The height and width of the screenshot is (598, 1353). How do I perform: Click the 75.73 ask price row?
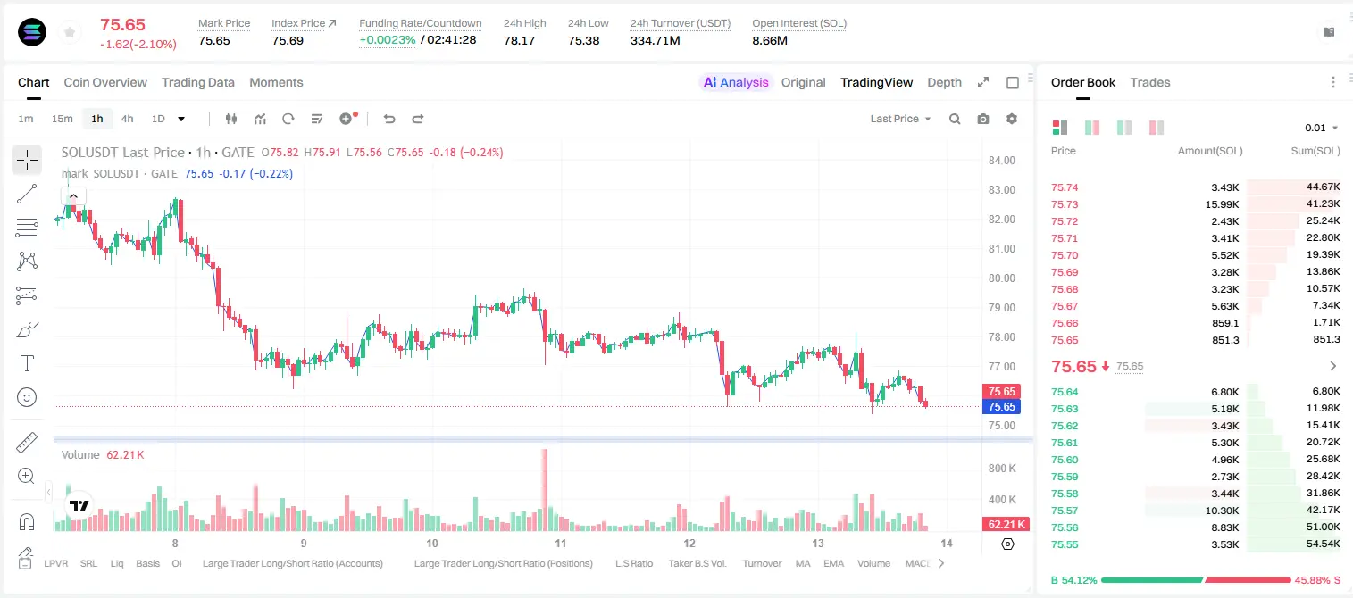(x=1196, y=204)
